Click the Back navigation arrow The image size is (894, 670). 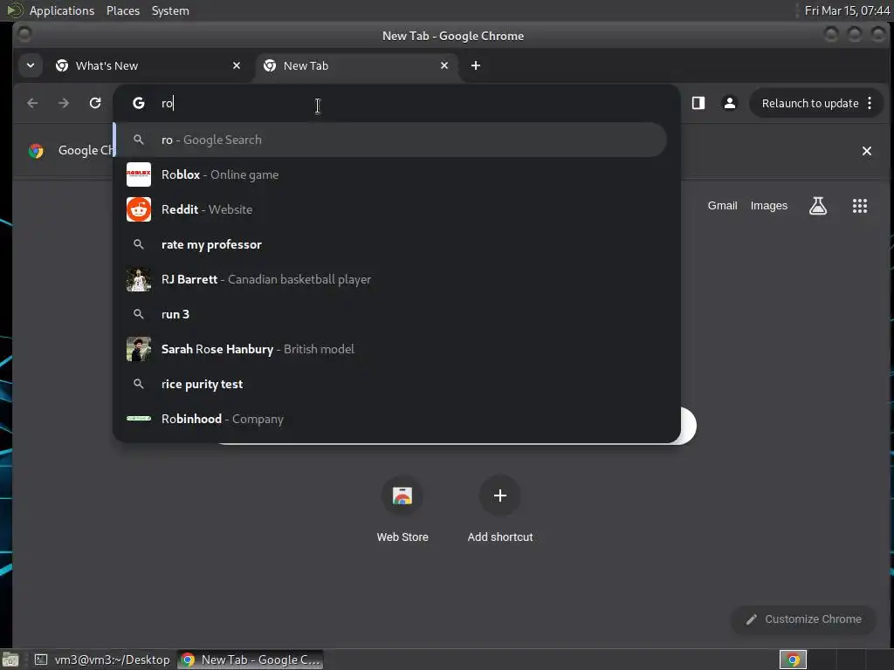[x=32, y=103]
